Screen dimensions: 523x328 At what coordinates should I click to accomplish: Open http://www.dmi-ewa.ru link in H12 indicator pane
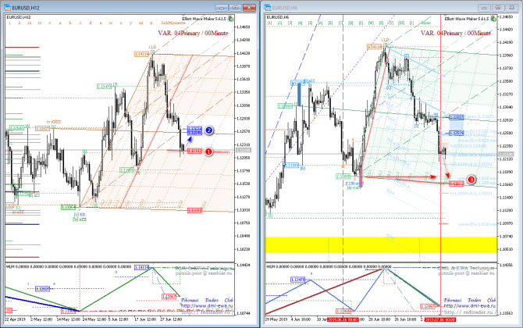click(x=207, y=305)
